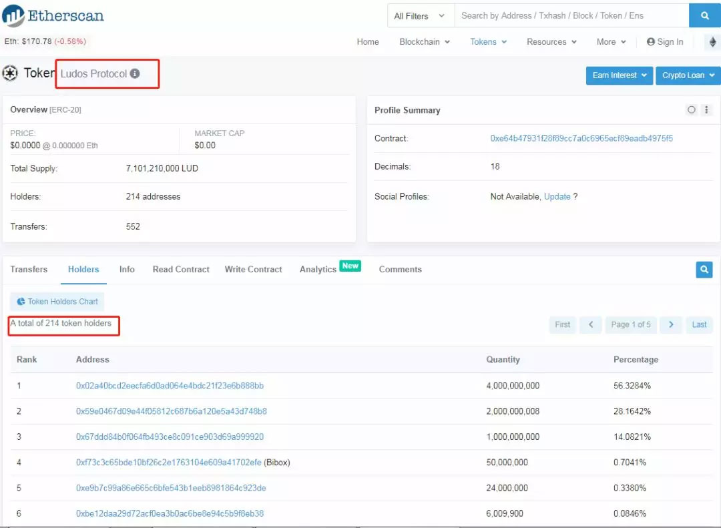Click the $0.00 market cap value

(205, 146)
